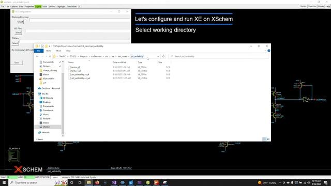
Task: Open Firefox from taskbar
Action: tap(97, 182)
